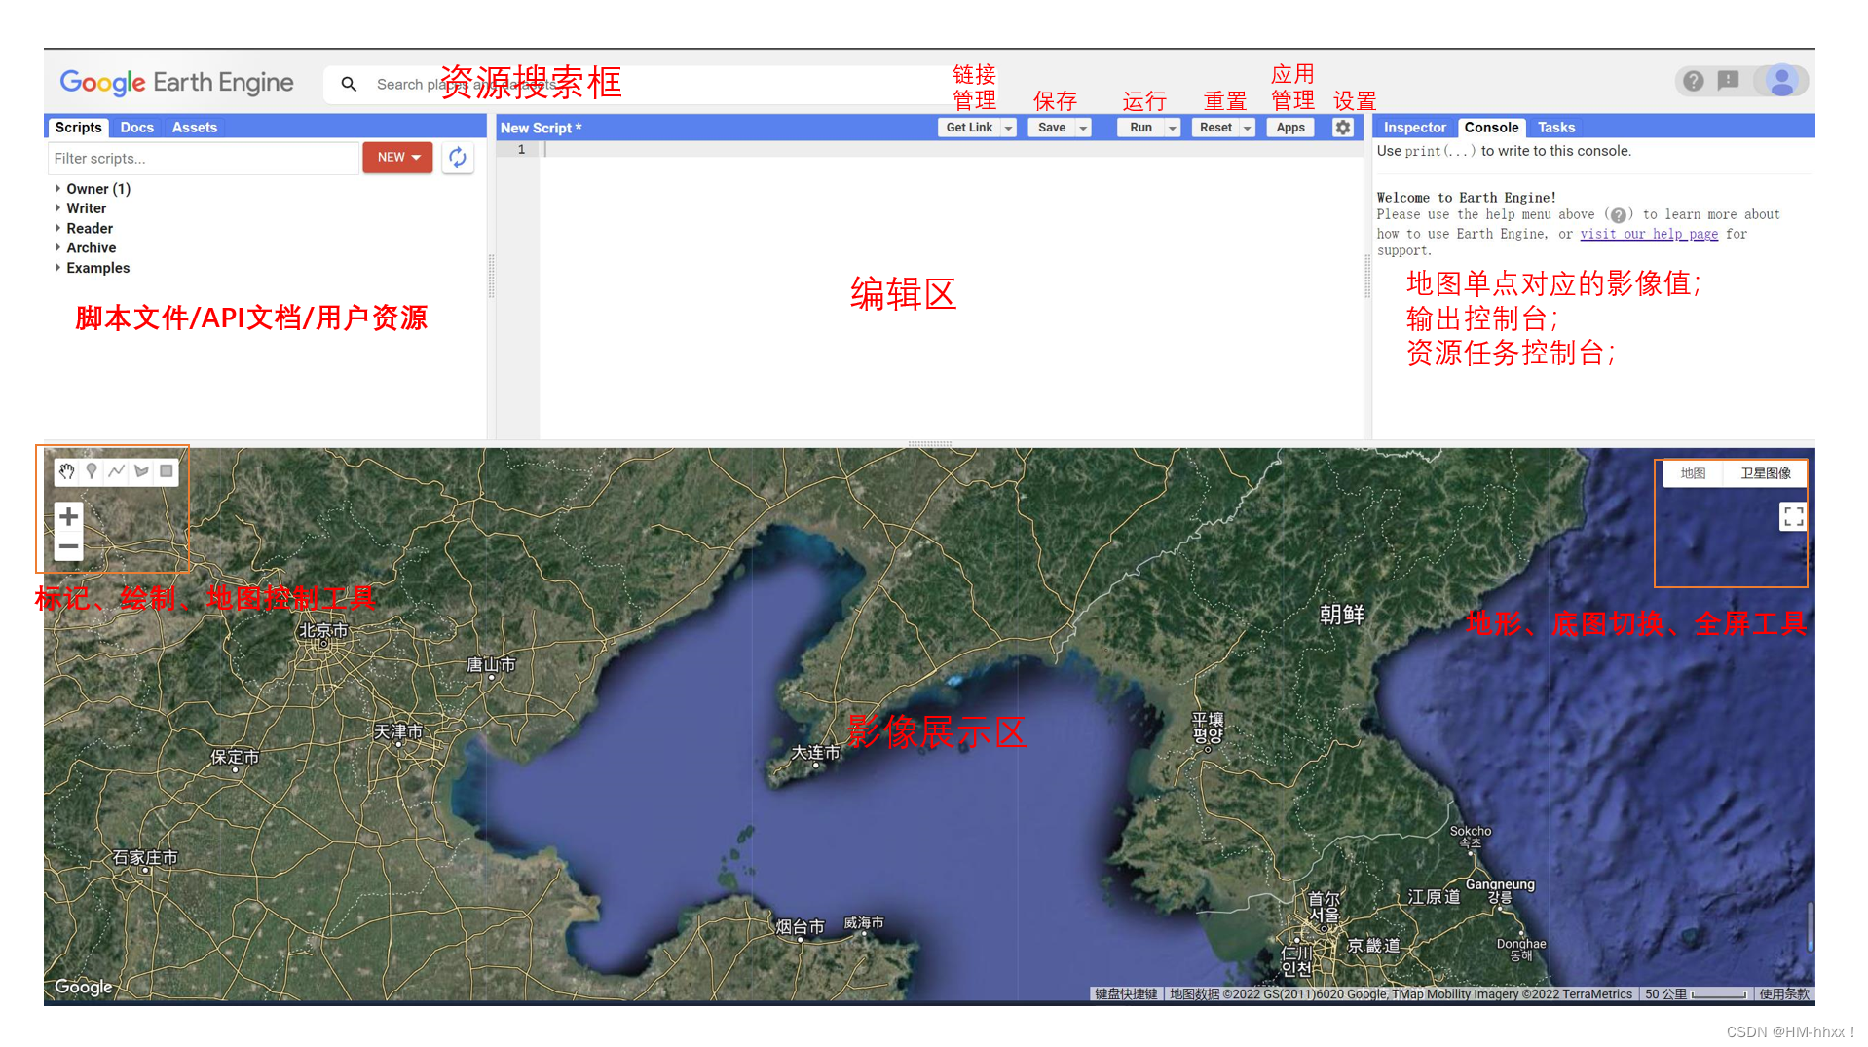Screen dimensions: 1868x1047
Task: Click the Google logo on the map
Action: 84,987
